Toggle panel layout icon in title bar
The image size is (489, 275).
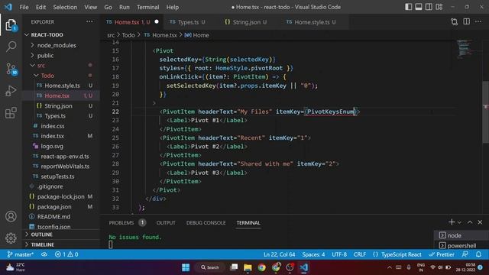[419, 7]
